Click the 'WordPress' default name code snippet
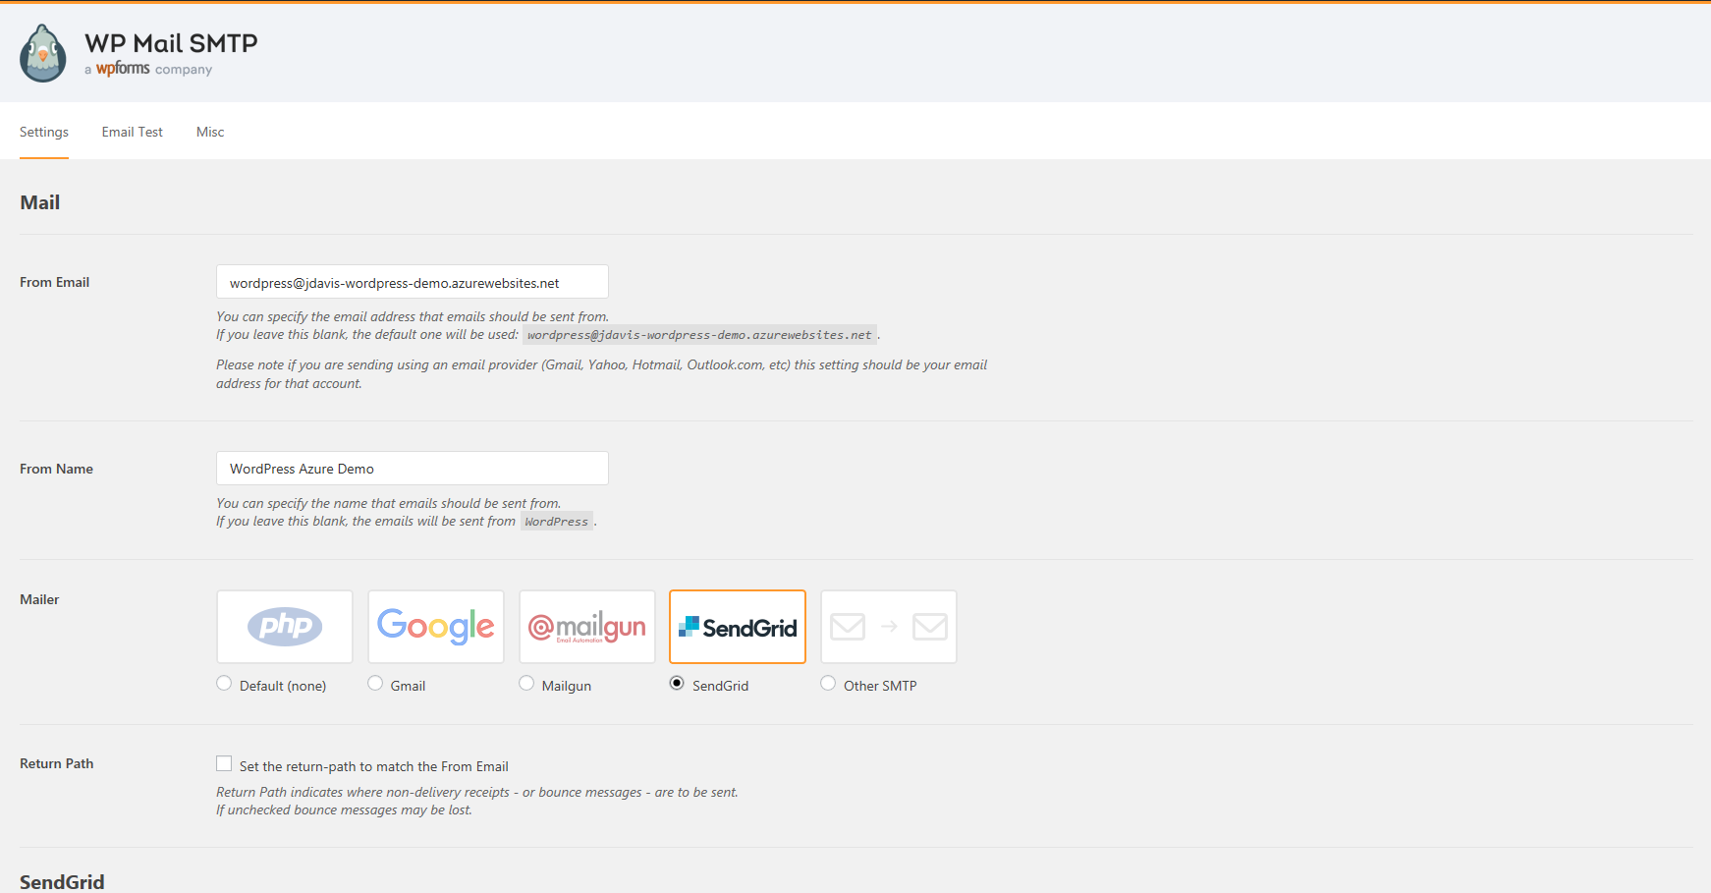1711x893 pixels. click(x=557, y=522)
